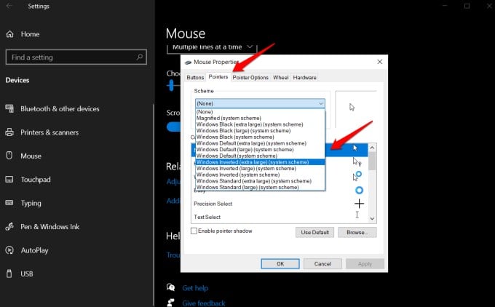
Task: Click the Apply button
Action: click(365, 264)
